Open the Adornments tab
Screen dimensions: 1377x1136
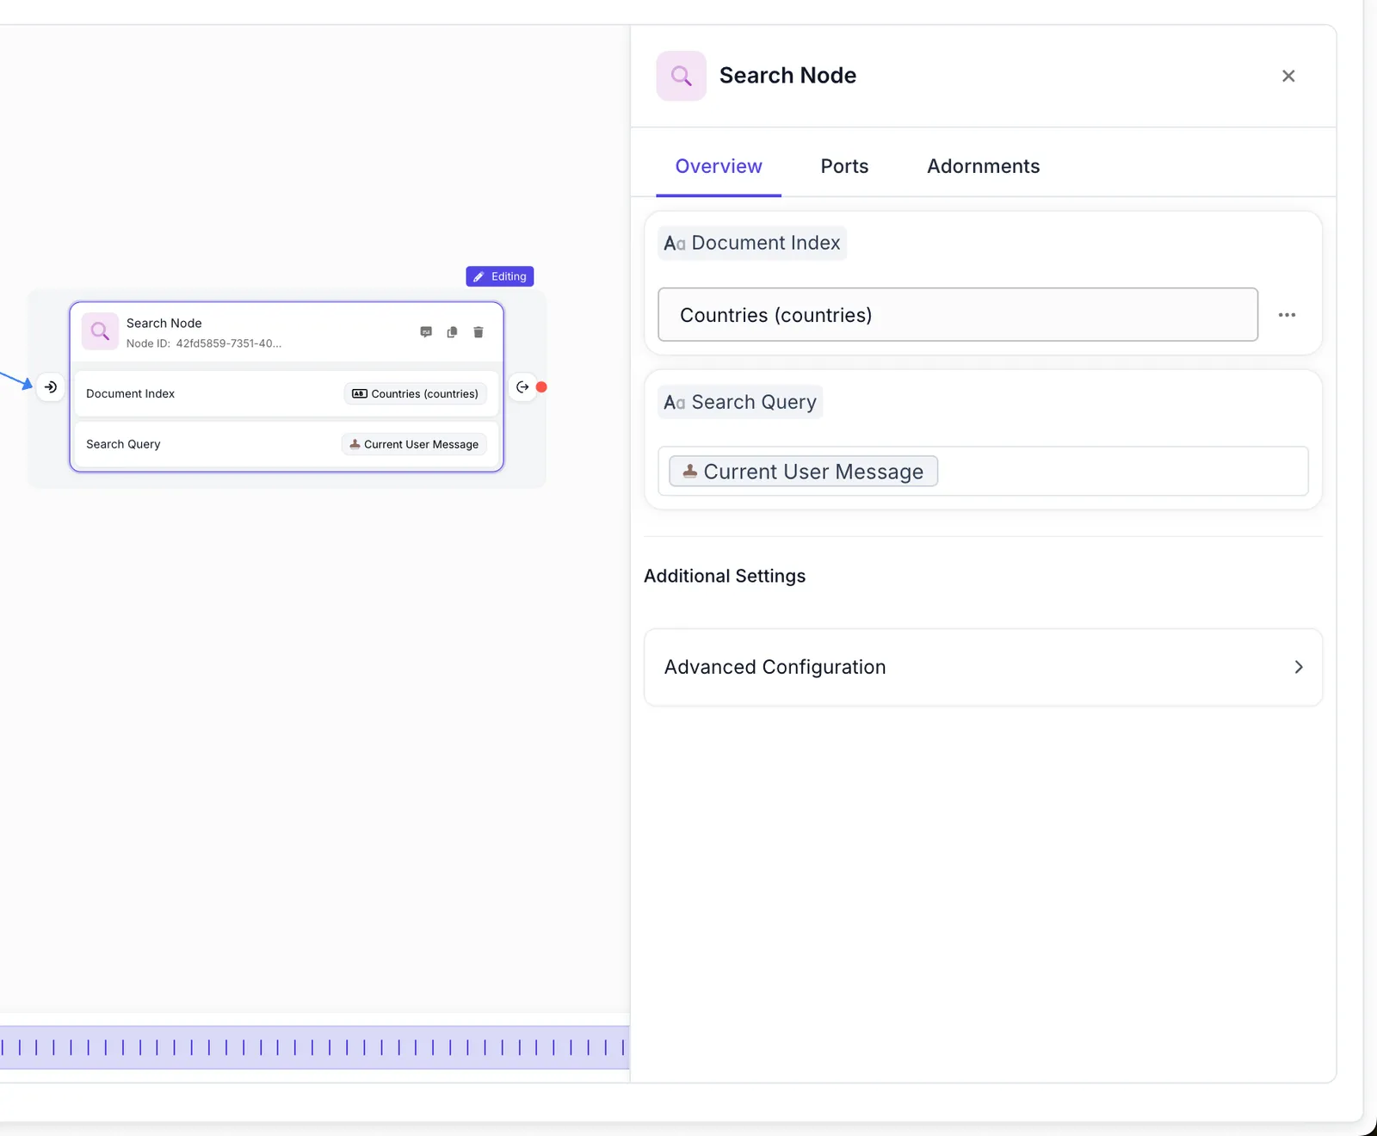pos(984,166)
